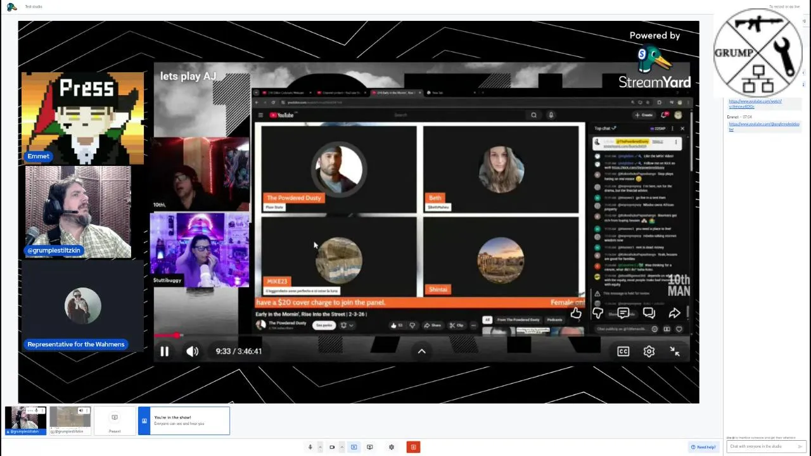Open the StreamYard duck logo top-left
This screenshot has height=456, width=811.
pyautogui.click(x=11, y=7)
